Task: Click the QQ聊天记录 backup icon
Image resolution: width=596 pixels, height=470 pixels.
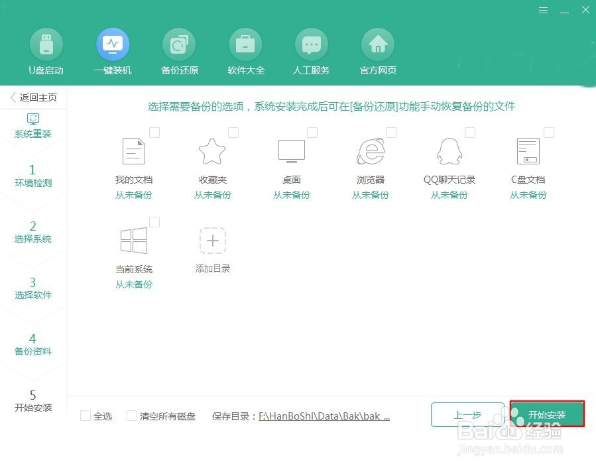Action: pos(449,151)
